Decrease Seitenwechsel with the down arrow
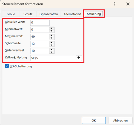This screenshot has height=125, width=134. click(x=52, y=52)
